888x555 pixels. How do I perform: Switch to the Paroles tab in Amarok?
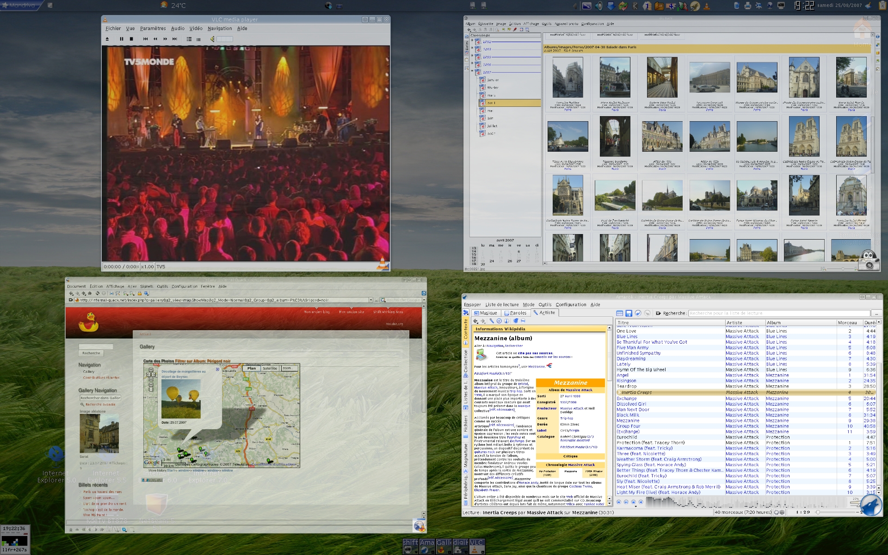[x=516, y=313]
